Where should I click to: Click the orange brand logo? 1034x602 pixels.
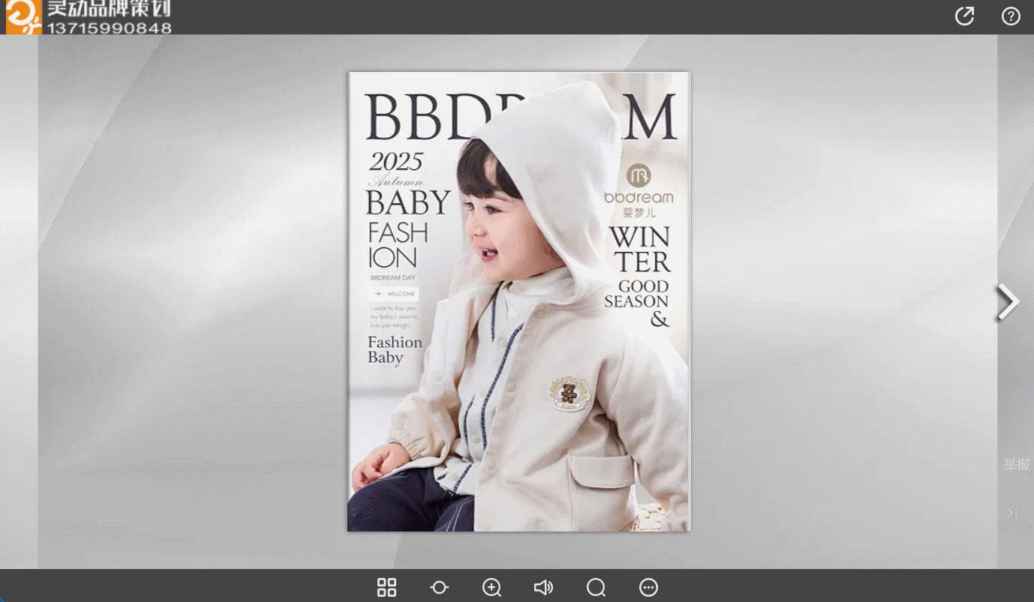click(x=24, y=16)
